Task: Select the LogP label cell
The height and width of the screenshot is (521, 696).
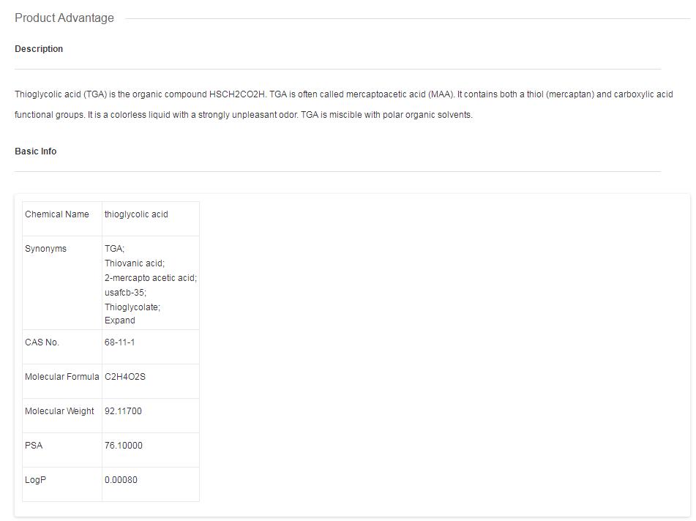Action: pos(36,480)
